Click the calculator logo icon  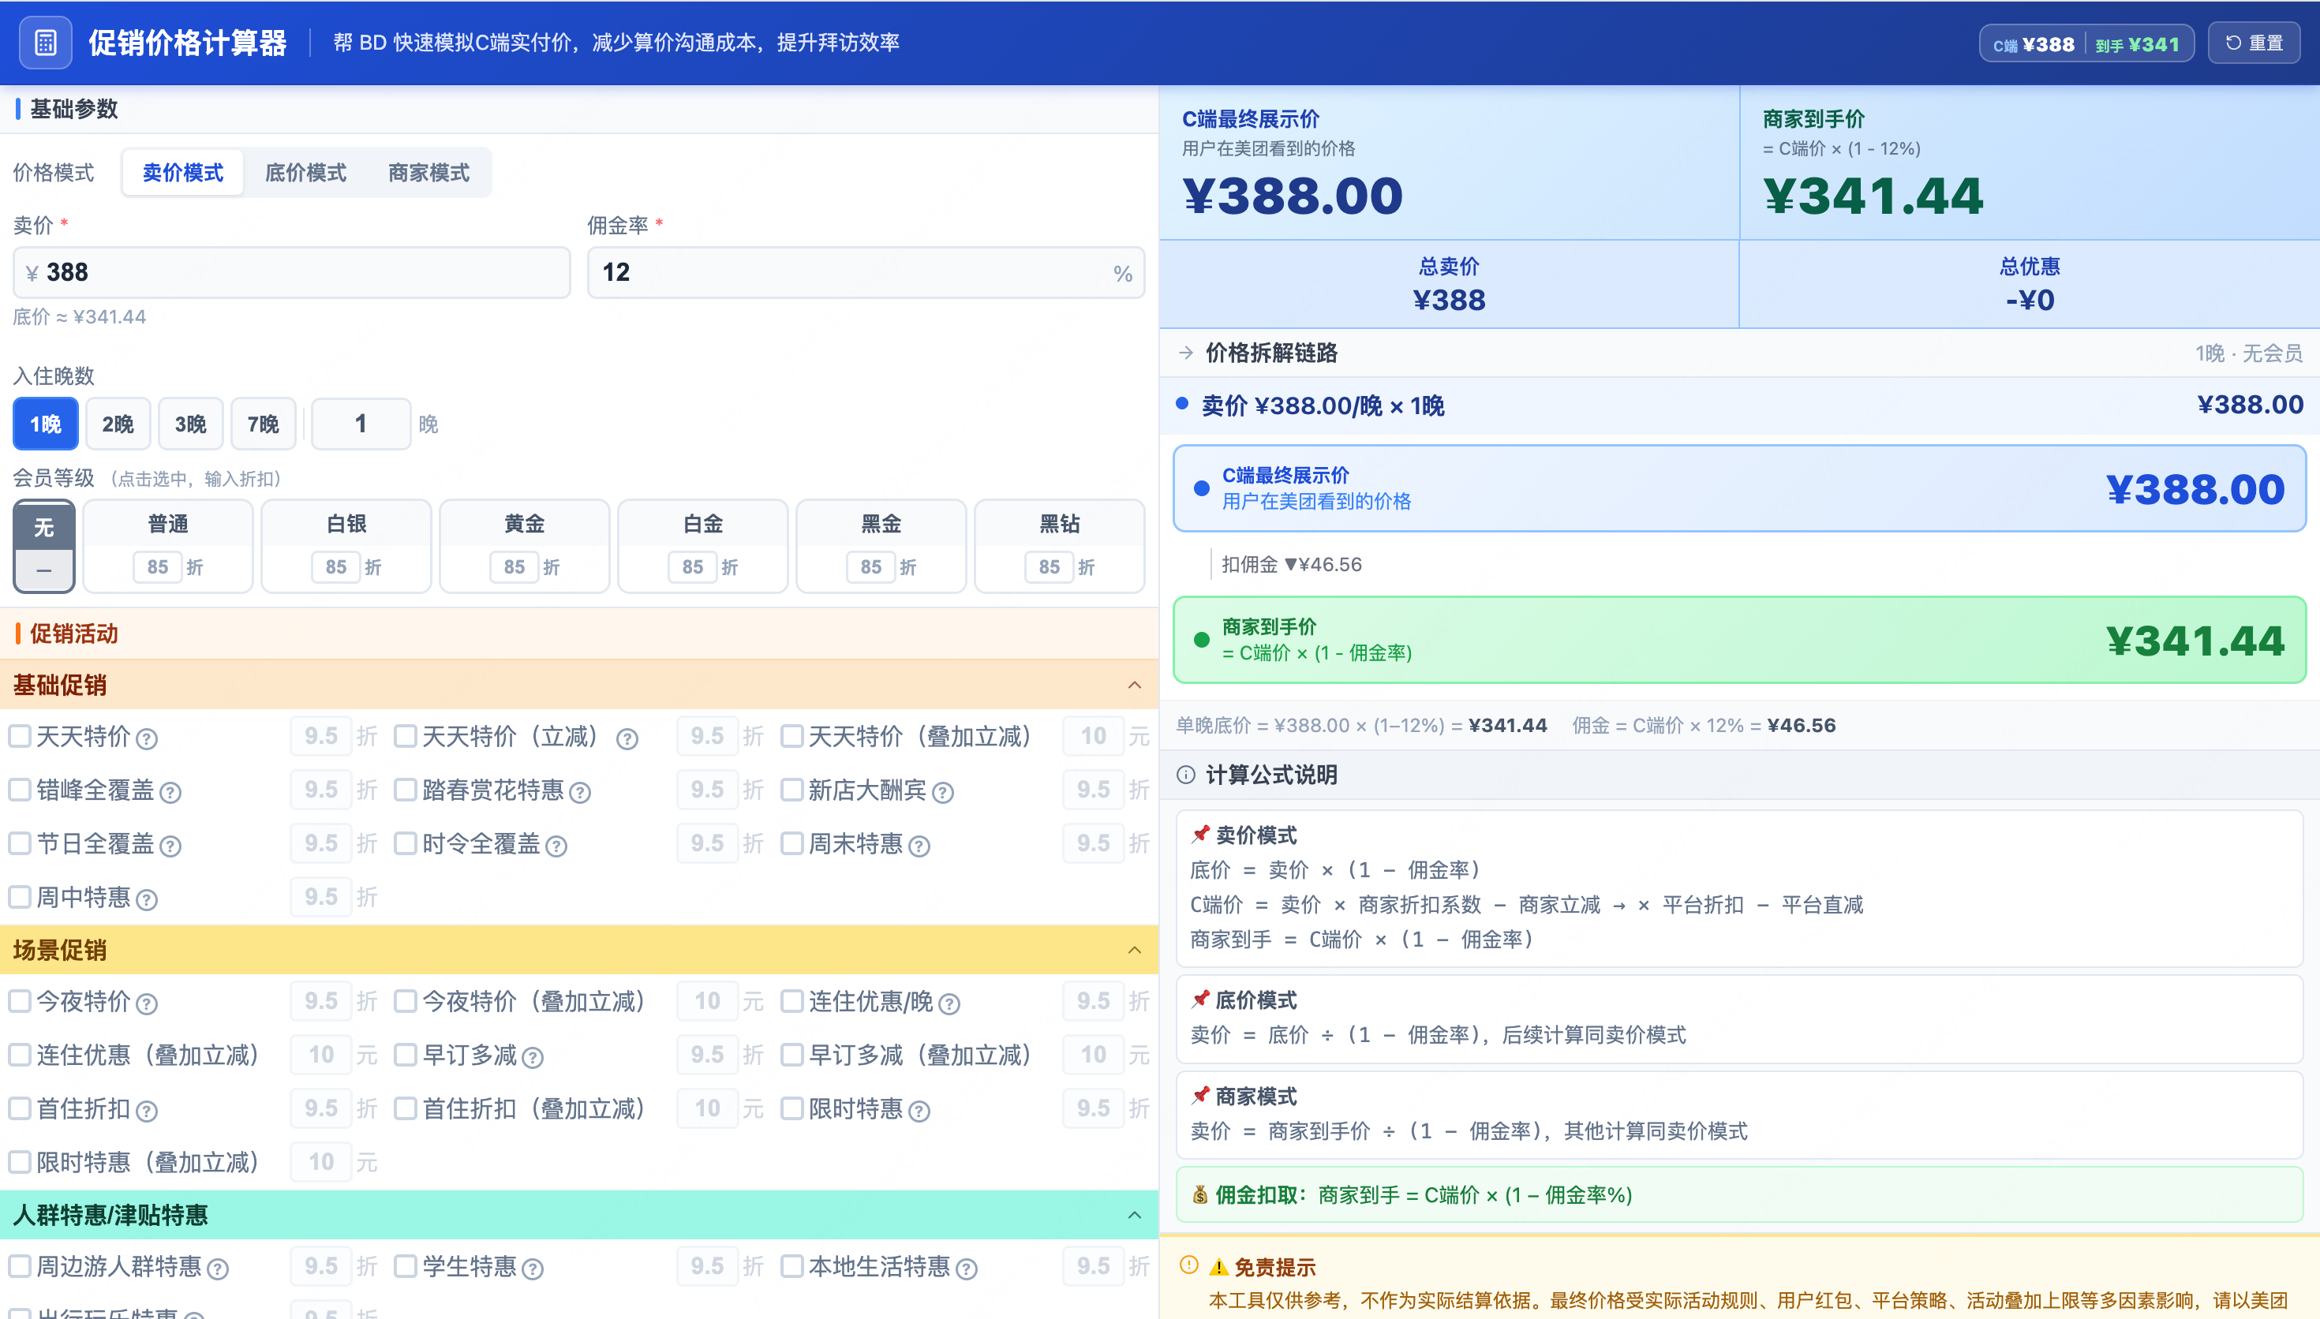[x=45, y=43]
